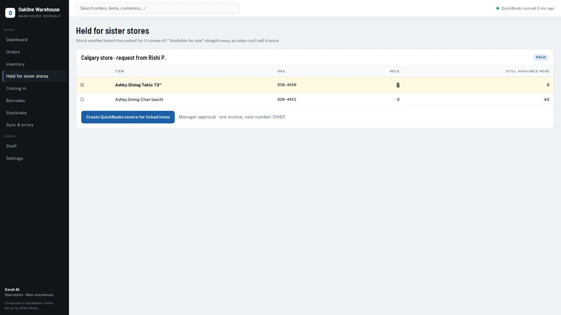
Task: Open the Dashboard page
Action: [34, 40]
